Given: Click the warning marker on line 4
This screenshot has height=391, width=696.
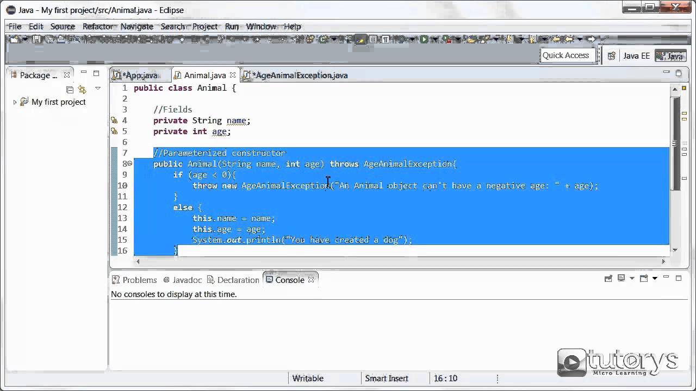Looking at the screenshot, I should click(x=114, y=121).
